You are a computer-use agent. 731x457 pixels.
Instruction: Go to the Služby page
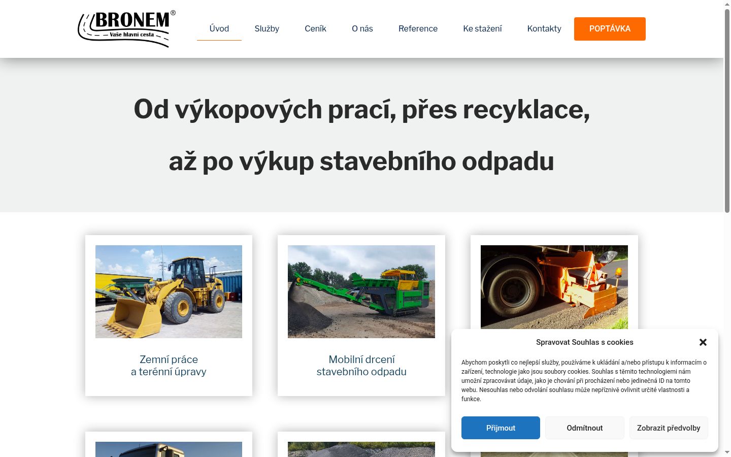(267, 29)
